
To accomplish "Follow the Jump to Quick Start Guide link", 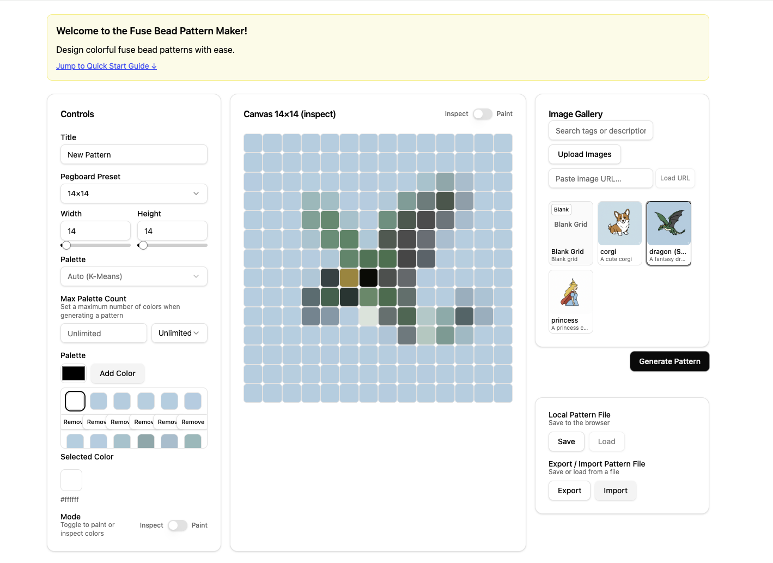I will coord(106,66).
